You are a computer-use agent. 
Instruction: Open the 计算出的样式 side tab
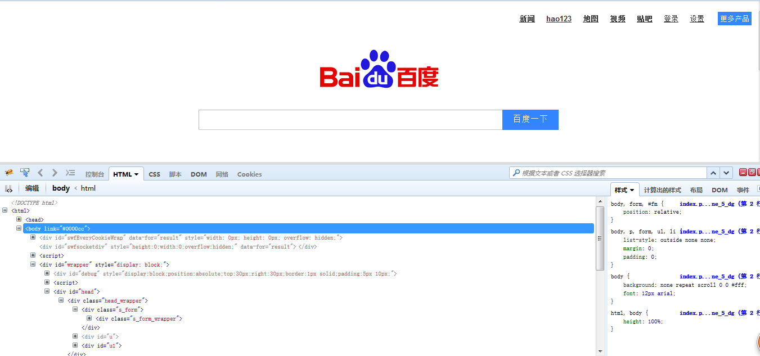[x=662, y=190]
